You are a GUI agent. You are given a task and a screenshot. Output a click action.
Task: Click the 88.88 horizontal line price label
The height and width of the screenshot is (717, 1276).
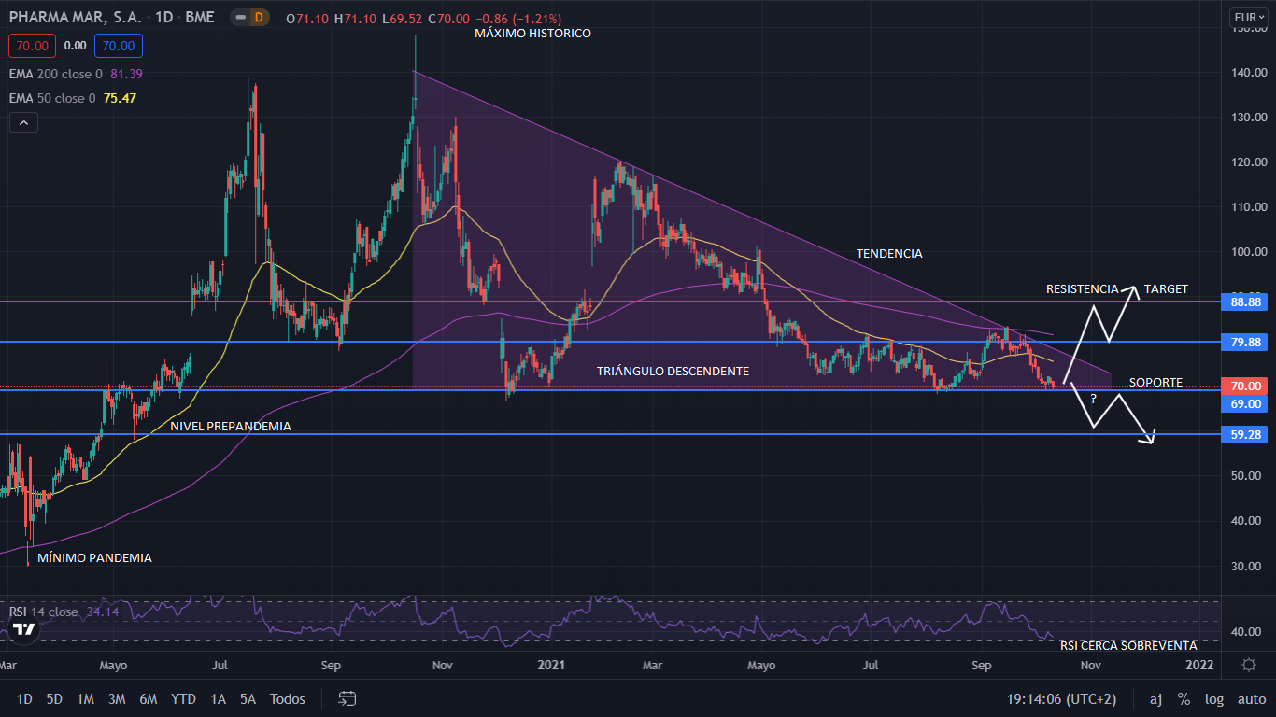pyautogui.click(x=1246, y=302)
